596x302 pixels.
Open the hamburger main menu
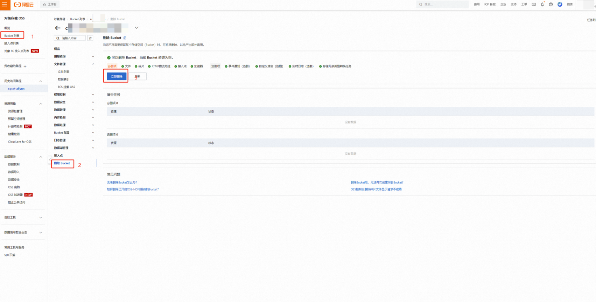coord(5,5)
